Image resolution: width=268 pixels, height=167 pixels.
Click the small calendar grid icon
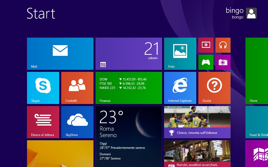tap(103, 64)
